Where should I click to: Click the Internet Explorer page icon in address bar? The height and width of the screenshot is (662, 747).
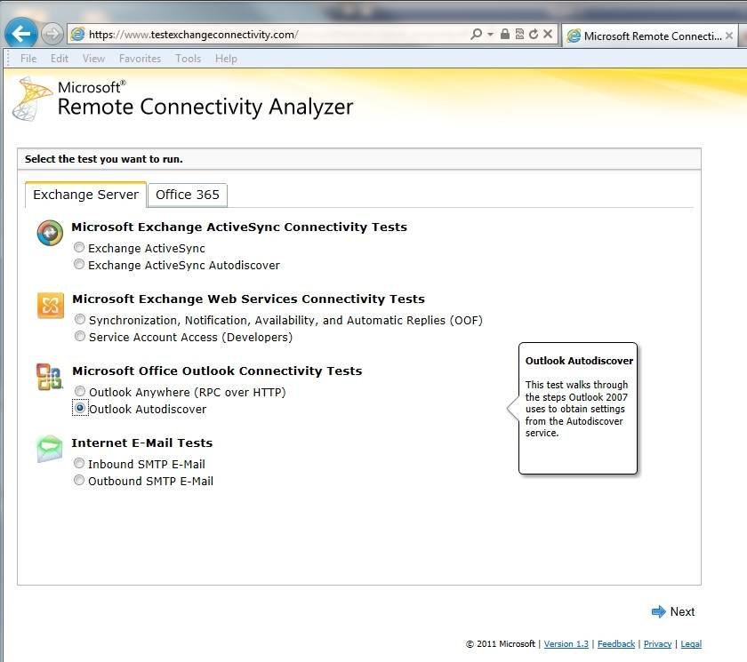click(x=77, y=35)
